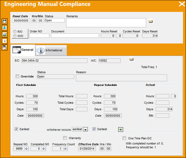186x158 pixels.
Task: Click Repeat Schedule Hours field
Action: pyautogui.click(x=110, y=96)
